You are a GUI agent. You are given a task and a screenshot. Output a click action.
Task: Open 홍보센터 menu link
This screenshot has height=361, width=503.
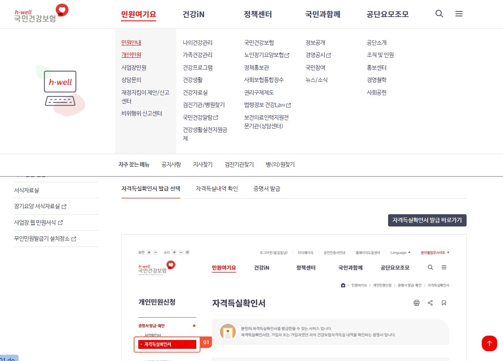tap(377, 67)
